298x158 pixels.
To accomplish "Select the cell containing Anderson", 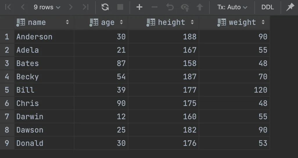I will coord(44,36).
